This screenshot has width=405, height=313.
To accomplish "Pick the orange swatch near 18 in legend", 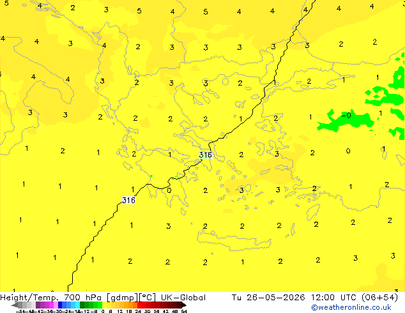I will pos(131,305).
